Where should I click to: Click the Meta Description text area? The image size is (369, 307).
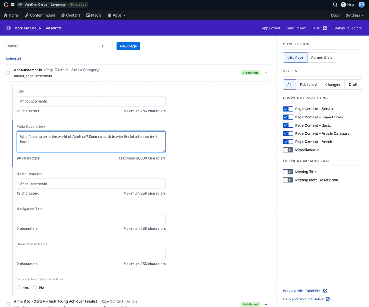tap(91, 142)
